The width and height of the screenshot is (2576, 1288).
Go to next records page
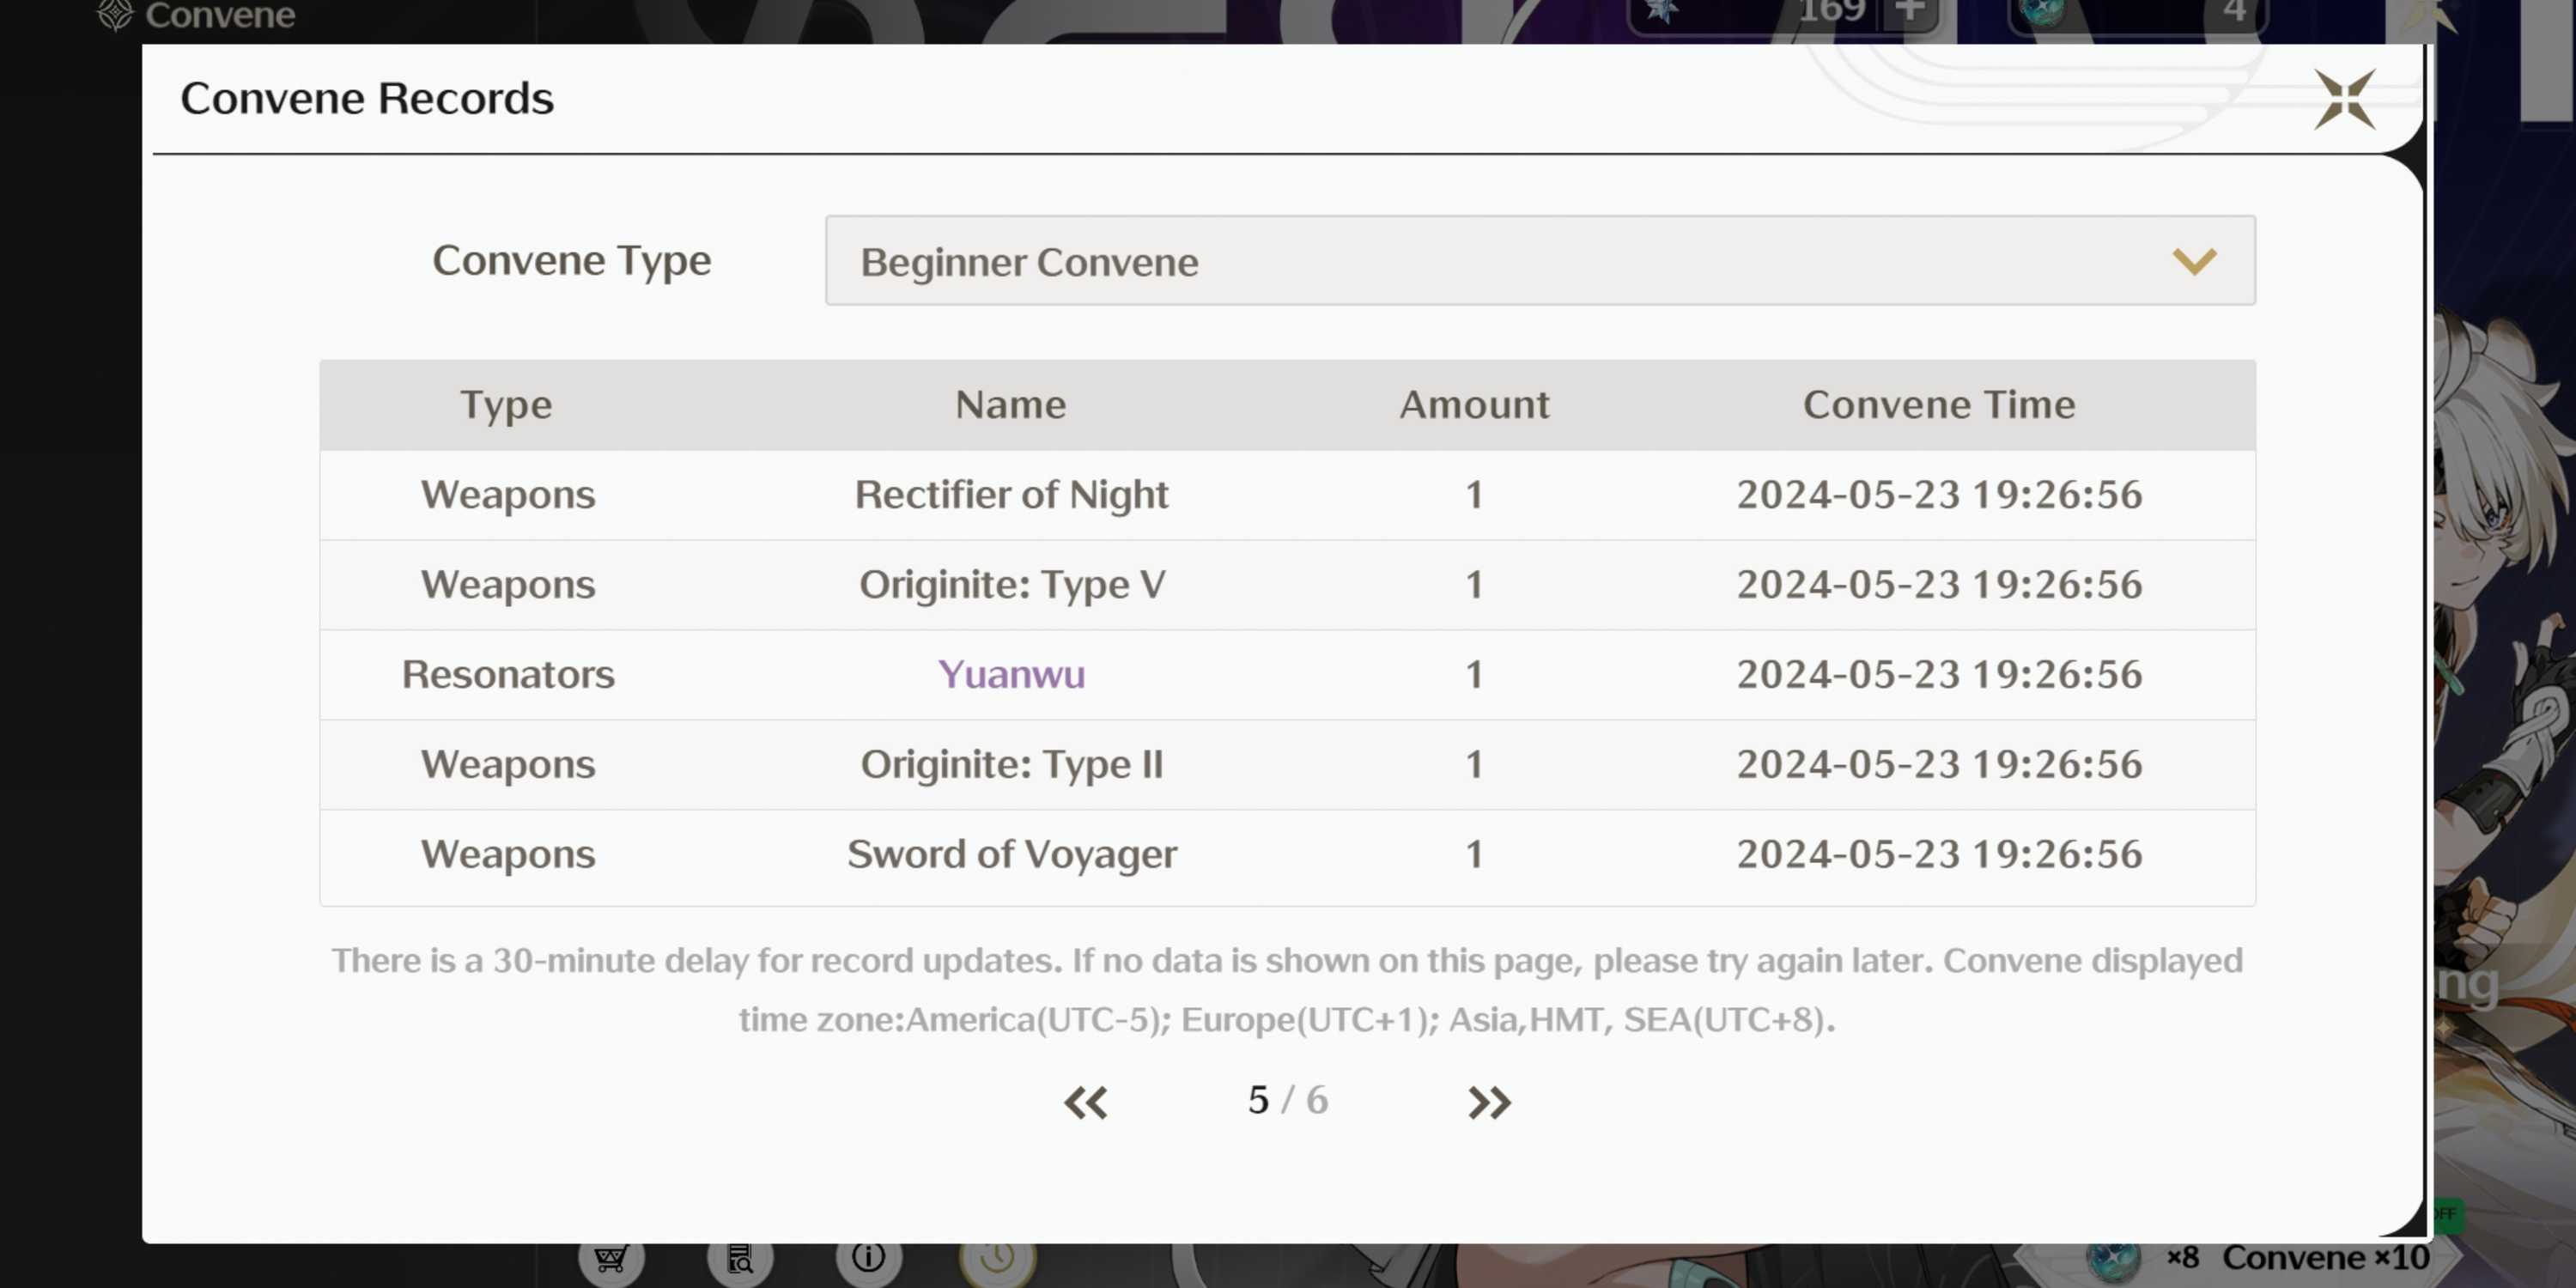click(x=1488, y=1102)
